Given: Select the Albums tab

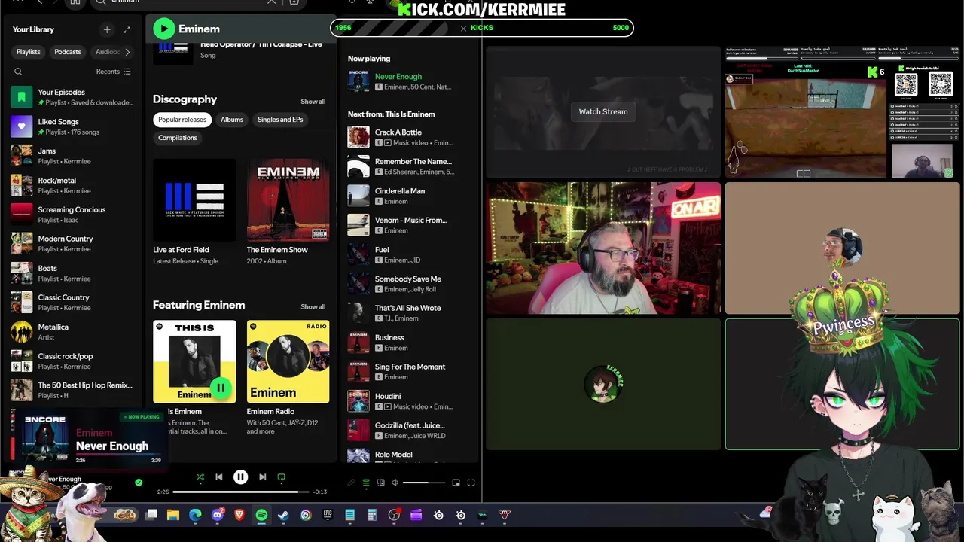Looking at the screenshot, I should coord(232,120).
